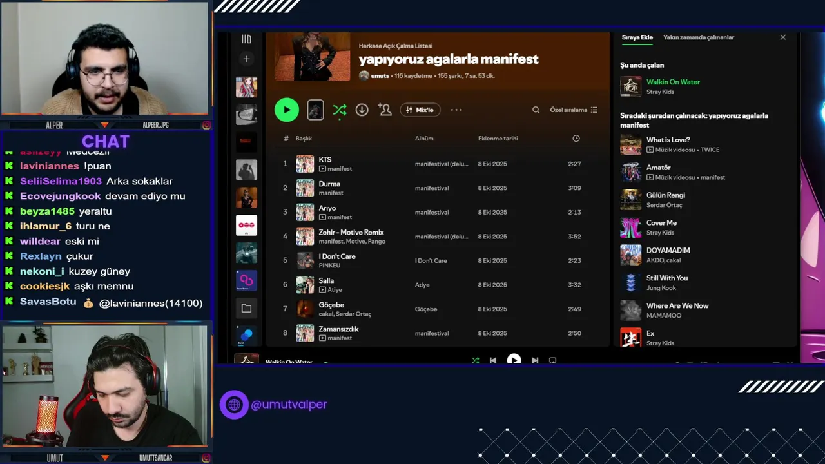Sort by Eklenme tarihi column header
This screenshot has width=825, height=464.
click(498, 139)
